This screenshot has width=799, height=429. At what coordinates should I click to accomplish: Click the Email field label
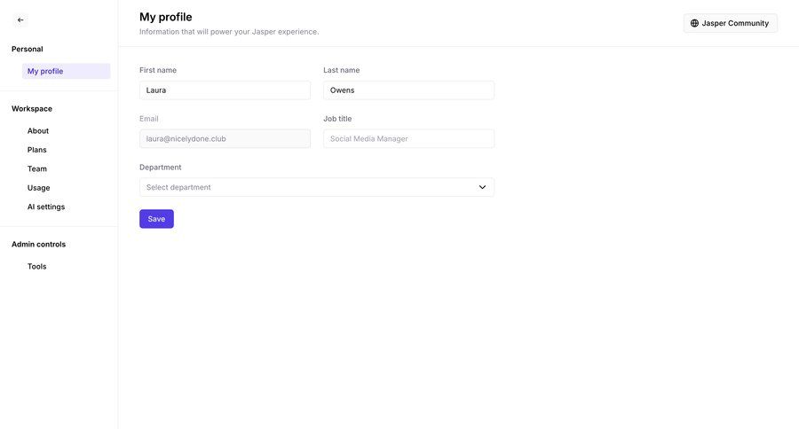[149, 119]
